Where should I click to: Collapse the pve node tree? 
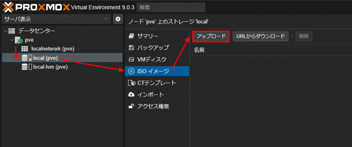pos(12,40)
